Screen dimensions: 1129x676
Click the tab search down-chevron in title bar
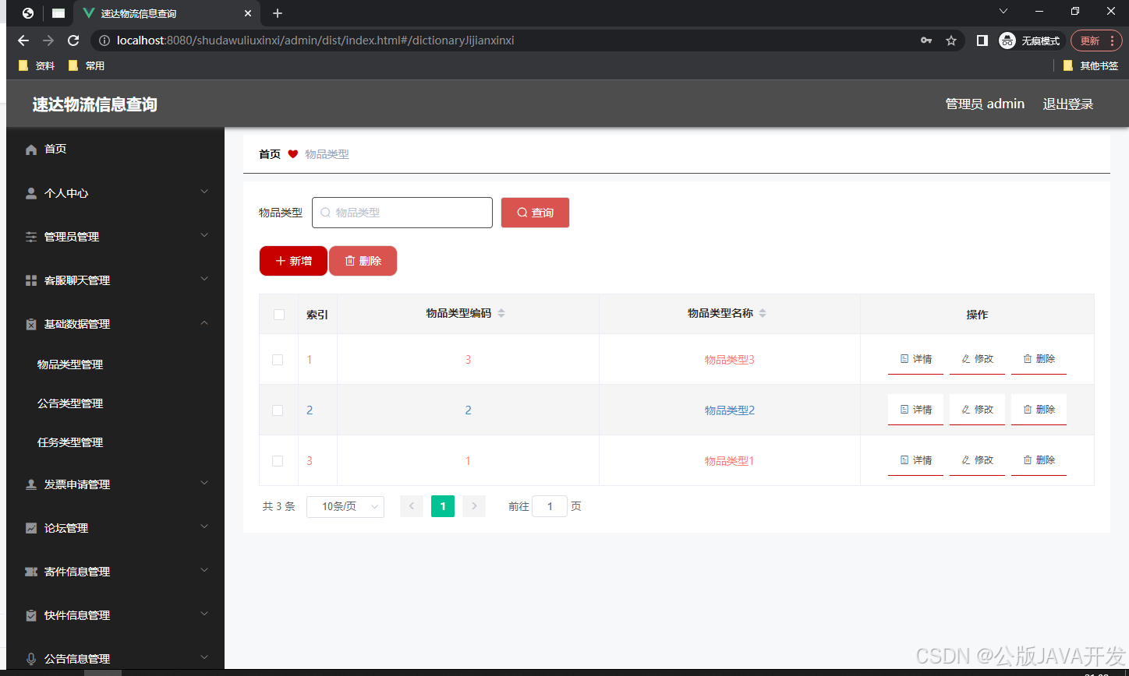1003,11
